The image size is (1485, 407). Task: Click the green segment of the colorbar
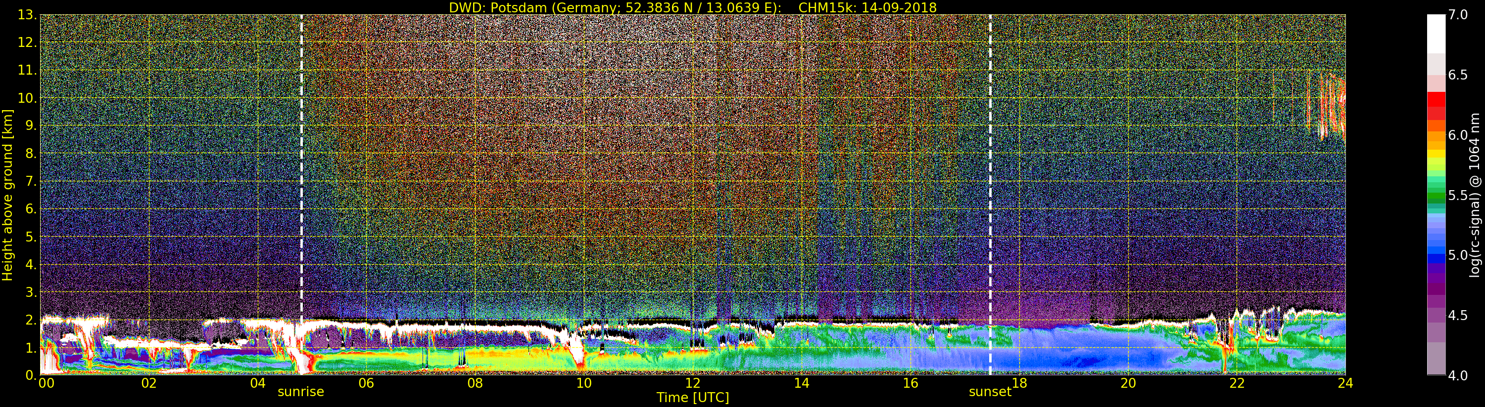(1436, 196)
